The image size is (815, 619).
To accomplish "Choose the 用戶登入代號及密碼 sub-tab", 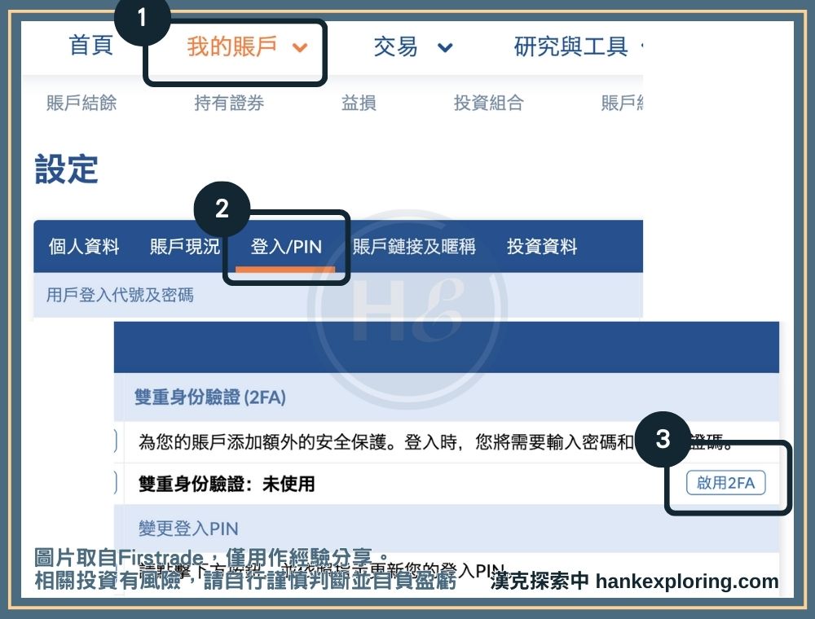I will point(120,295).
